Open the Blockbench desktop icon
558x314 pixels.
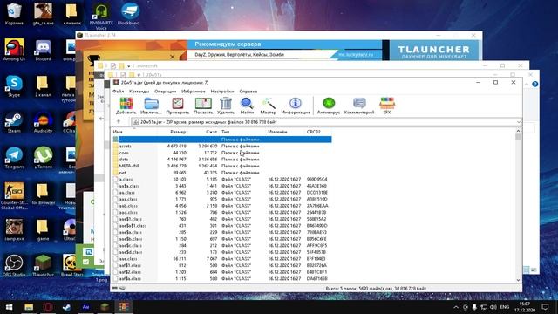pos(130,14)
